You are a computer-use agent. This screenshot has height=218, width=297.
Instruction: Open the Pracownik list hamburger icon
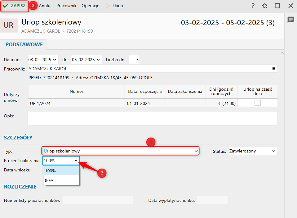[x=274, y=69]
